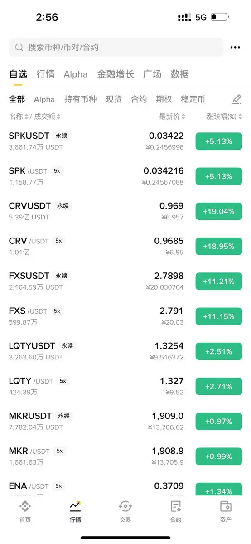The image size is (251, 544).
Task: Tap the edit watchlist pencil icon
Action: coord(237,99)
